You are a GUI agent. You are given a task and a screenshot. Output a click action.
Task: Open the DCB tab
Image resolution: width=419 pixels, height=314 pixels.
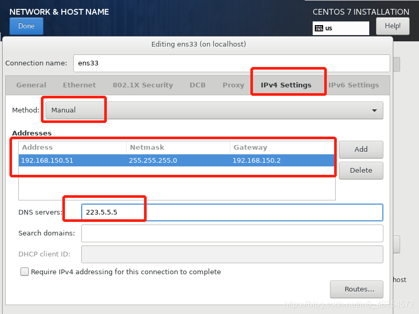[197, 85]
